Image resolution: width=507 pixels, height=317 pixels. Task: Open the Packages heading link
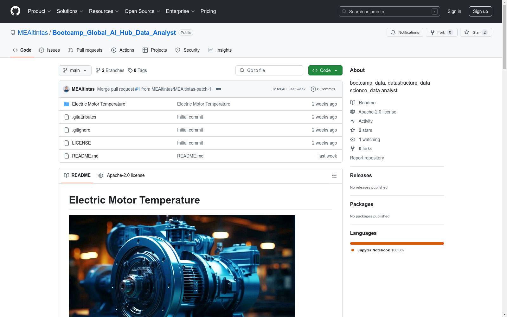(362, 204)
